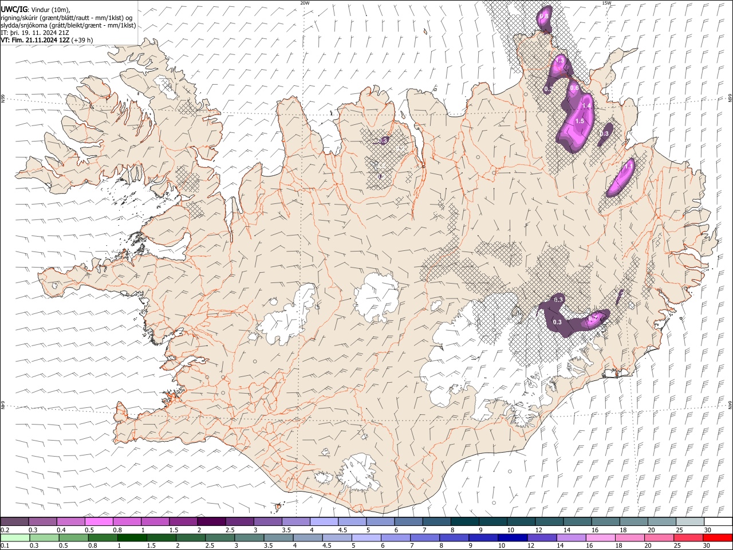Pick the darkest purple 2 snow legend swatch

[211, 522]
